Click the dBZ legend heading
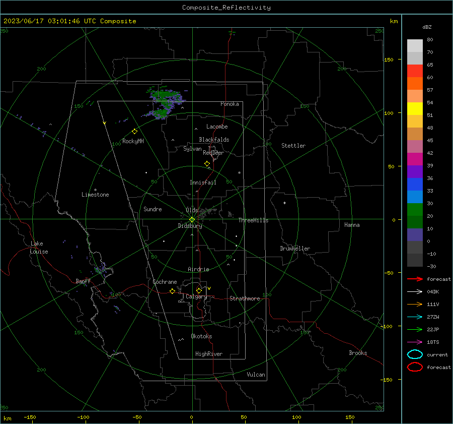Image resolution: width=453 pixels, height=424 pixels. pos(427,27)
